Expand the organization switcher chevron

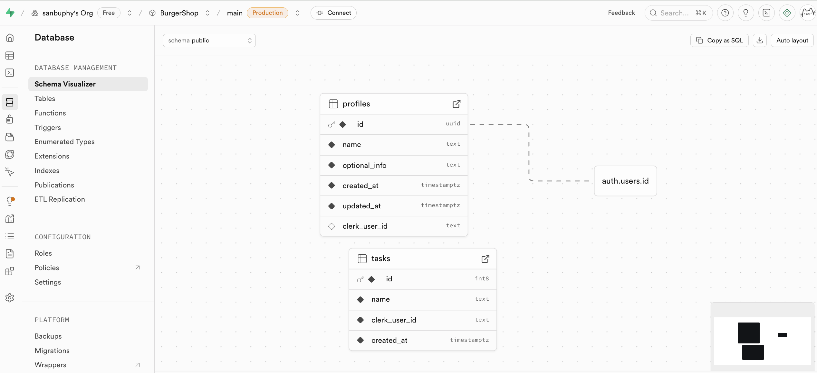(130, 13)
